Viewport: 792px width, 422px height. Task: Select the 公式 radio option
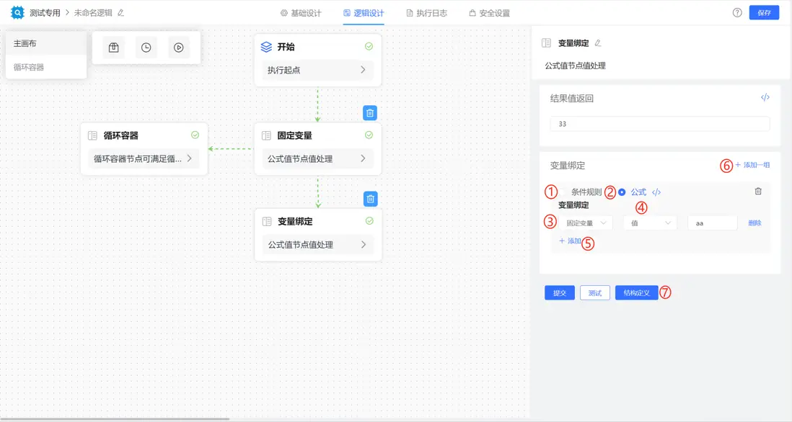click(x=622, y=192)
